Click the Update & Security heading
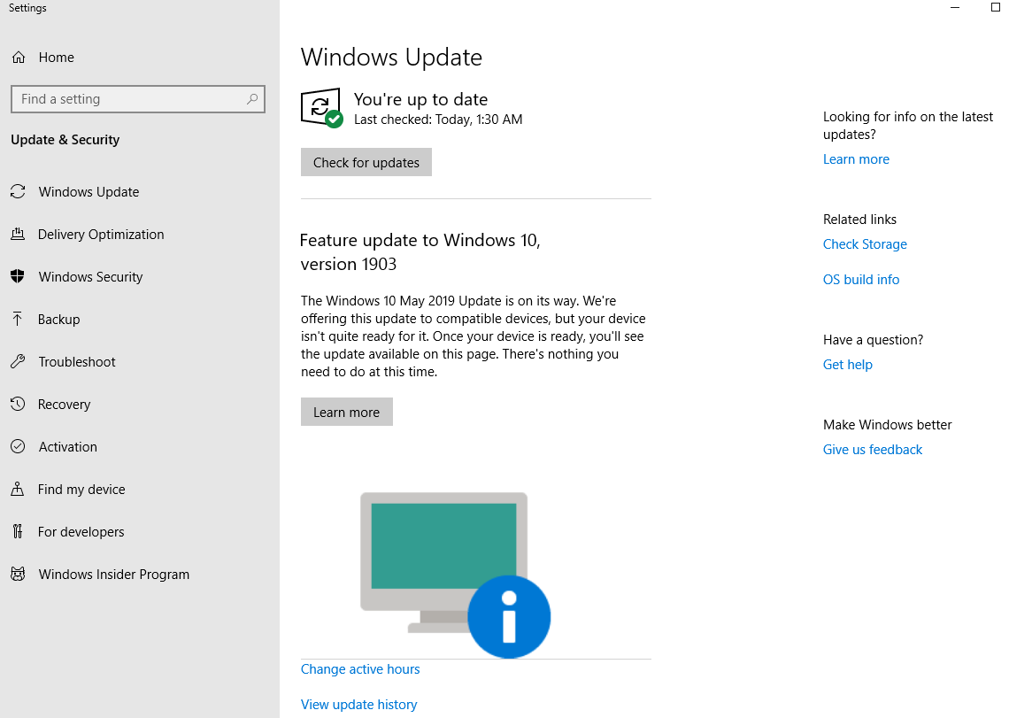The width and height of the screenshot is (1032, 718). [65, 140]
